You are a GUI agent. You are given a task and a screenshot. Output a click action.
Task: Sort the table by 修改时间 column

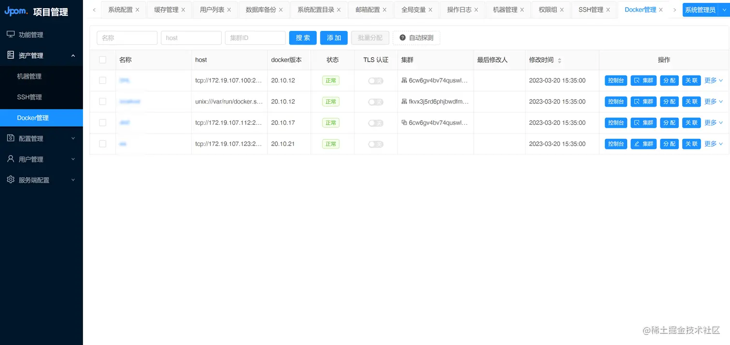pyautogui.click(x=559, y=60)
